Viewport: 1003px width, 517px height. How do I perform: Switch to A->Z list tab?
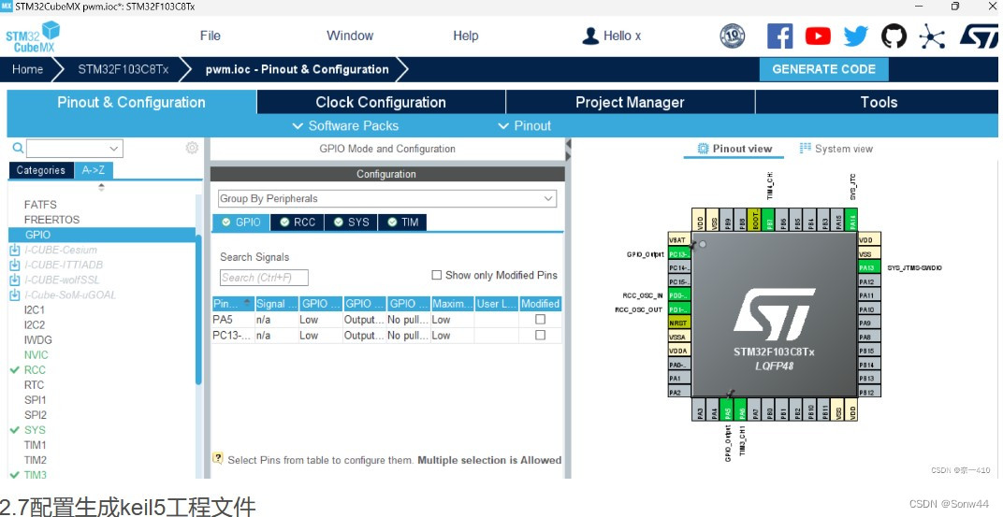(x=94, y=170)
